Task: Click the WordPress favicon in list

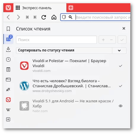Action: point(24,86)
